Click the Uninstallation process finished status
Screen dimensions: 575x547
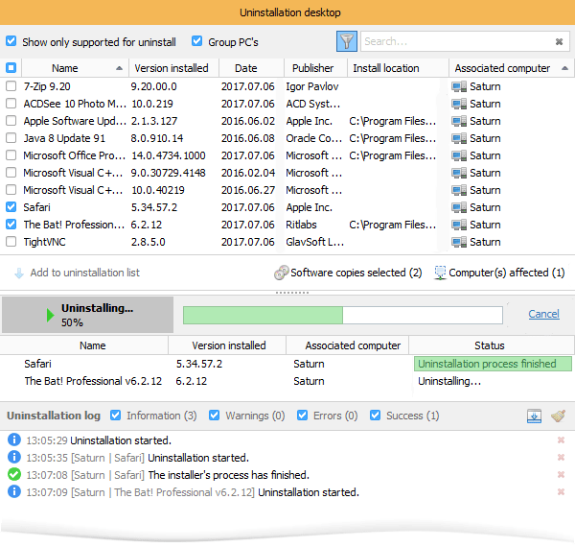tap(493, 364)
